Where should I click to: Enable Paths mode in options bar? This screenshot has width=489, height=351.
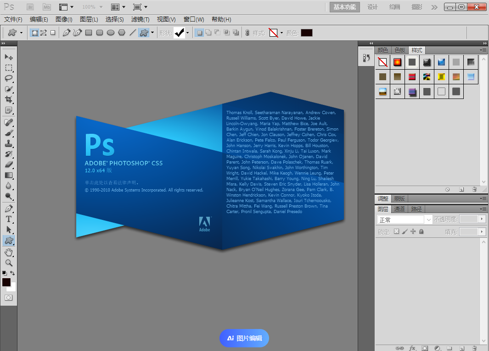click(44, 33)
